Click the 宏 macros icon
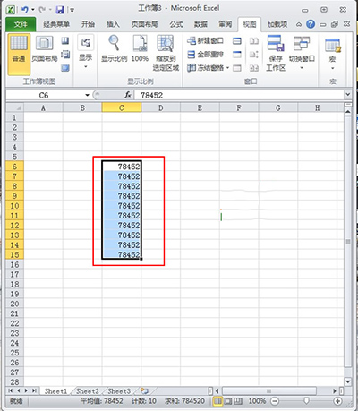 333,45
